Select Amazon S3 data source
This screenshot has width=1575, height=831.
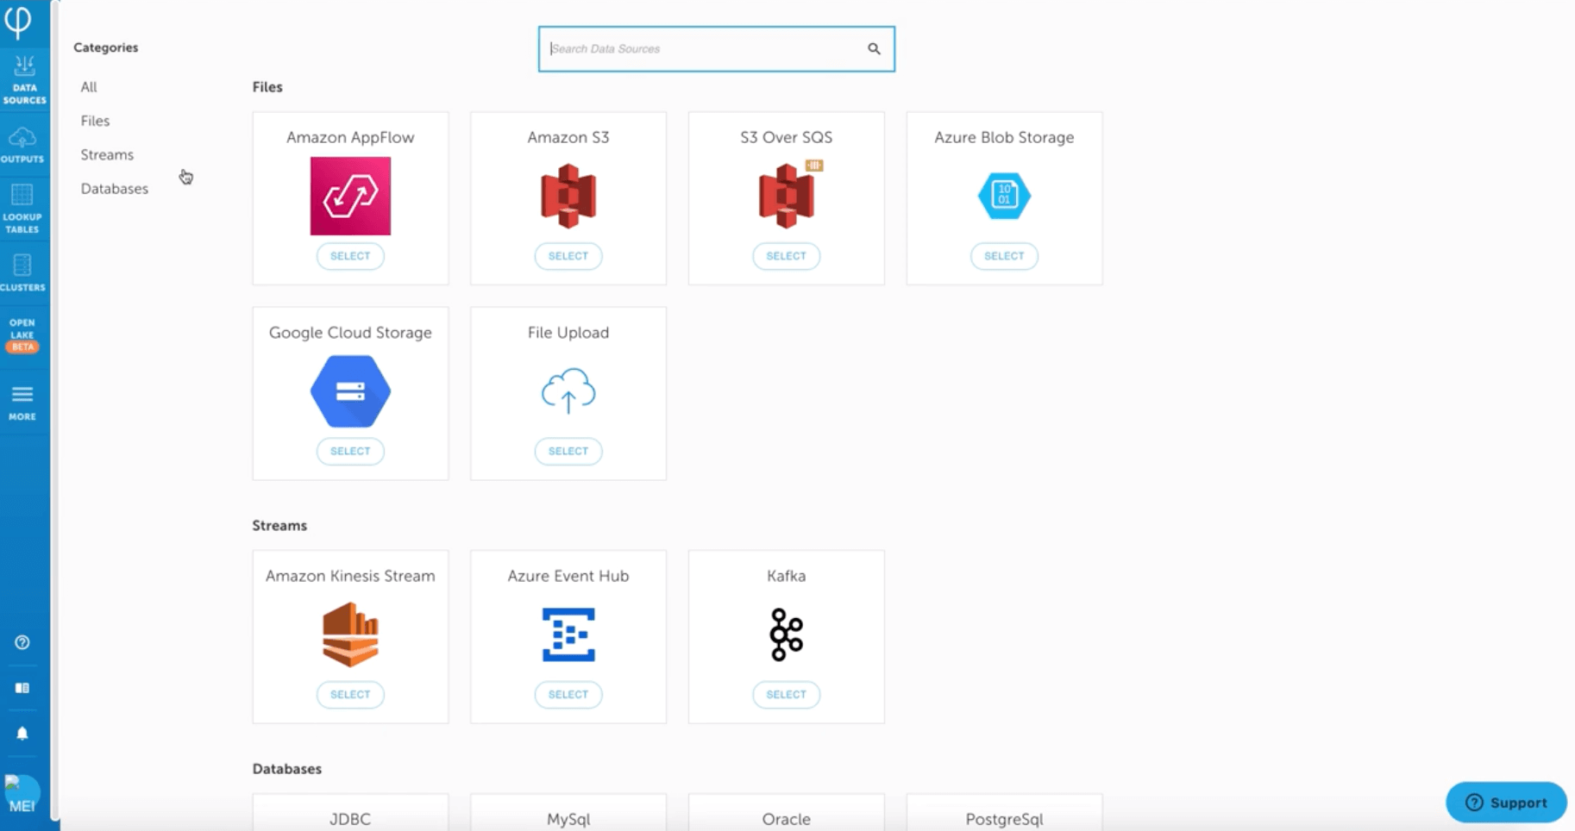[x=568, y=256]
